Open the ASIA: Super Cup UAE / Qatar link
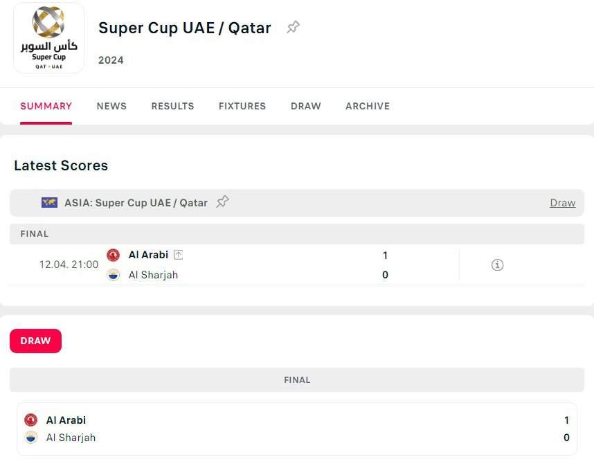The height and width of the screenshot is (466, 594). tap(136, 203)
